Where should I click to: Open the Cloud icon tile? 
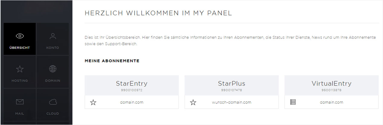click(x=53, y=105)
